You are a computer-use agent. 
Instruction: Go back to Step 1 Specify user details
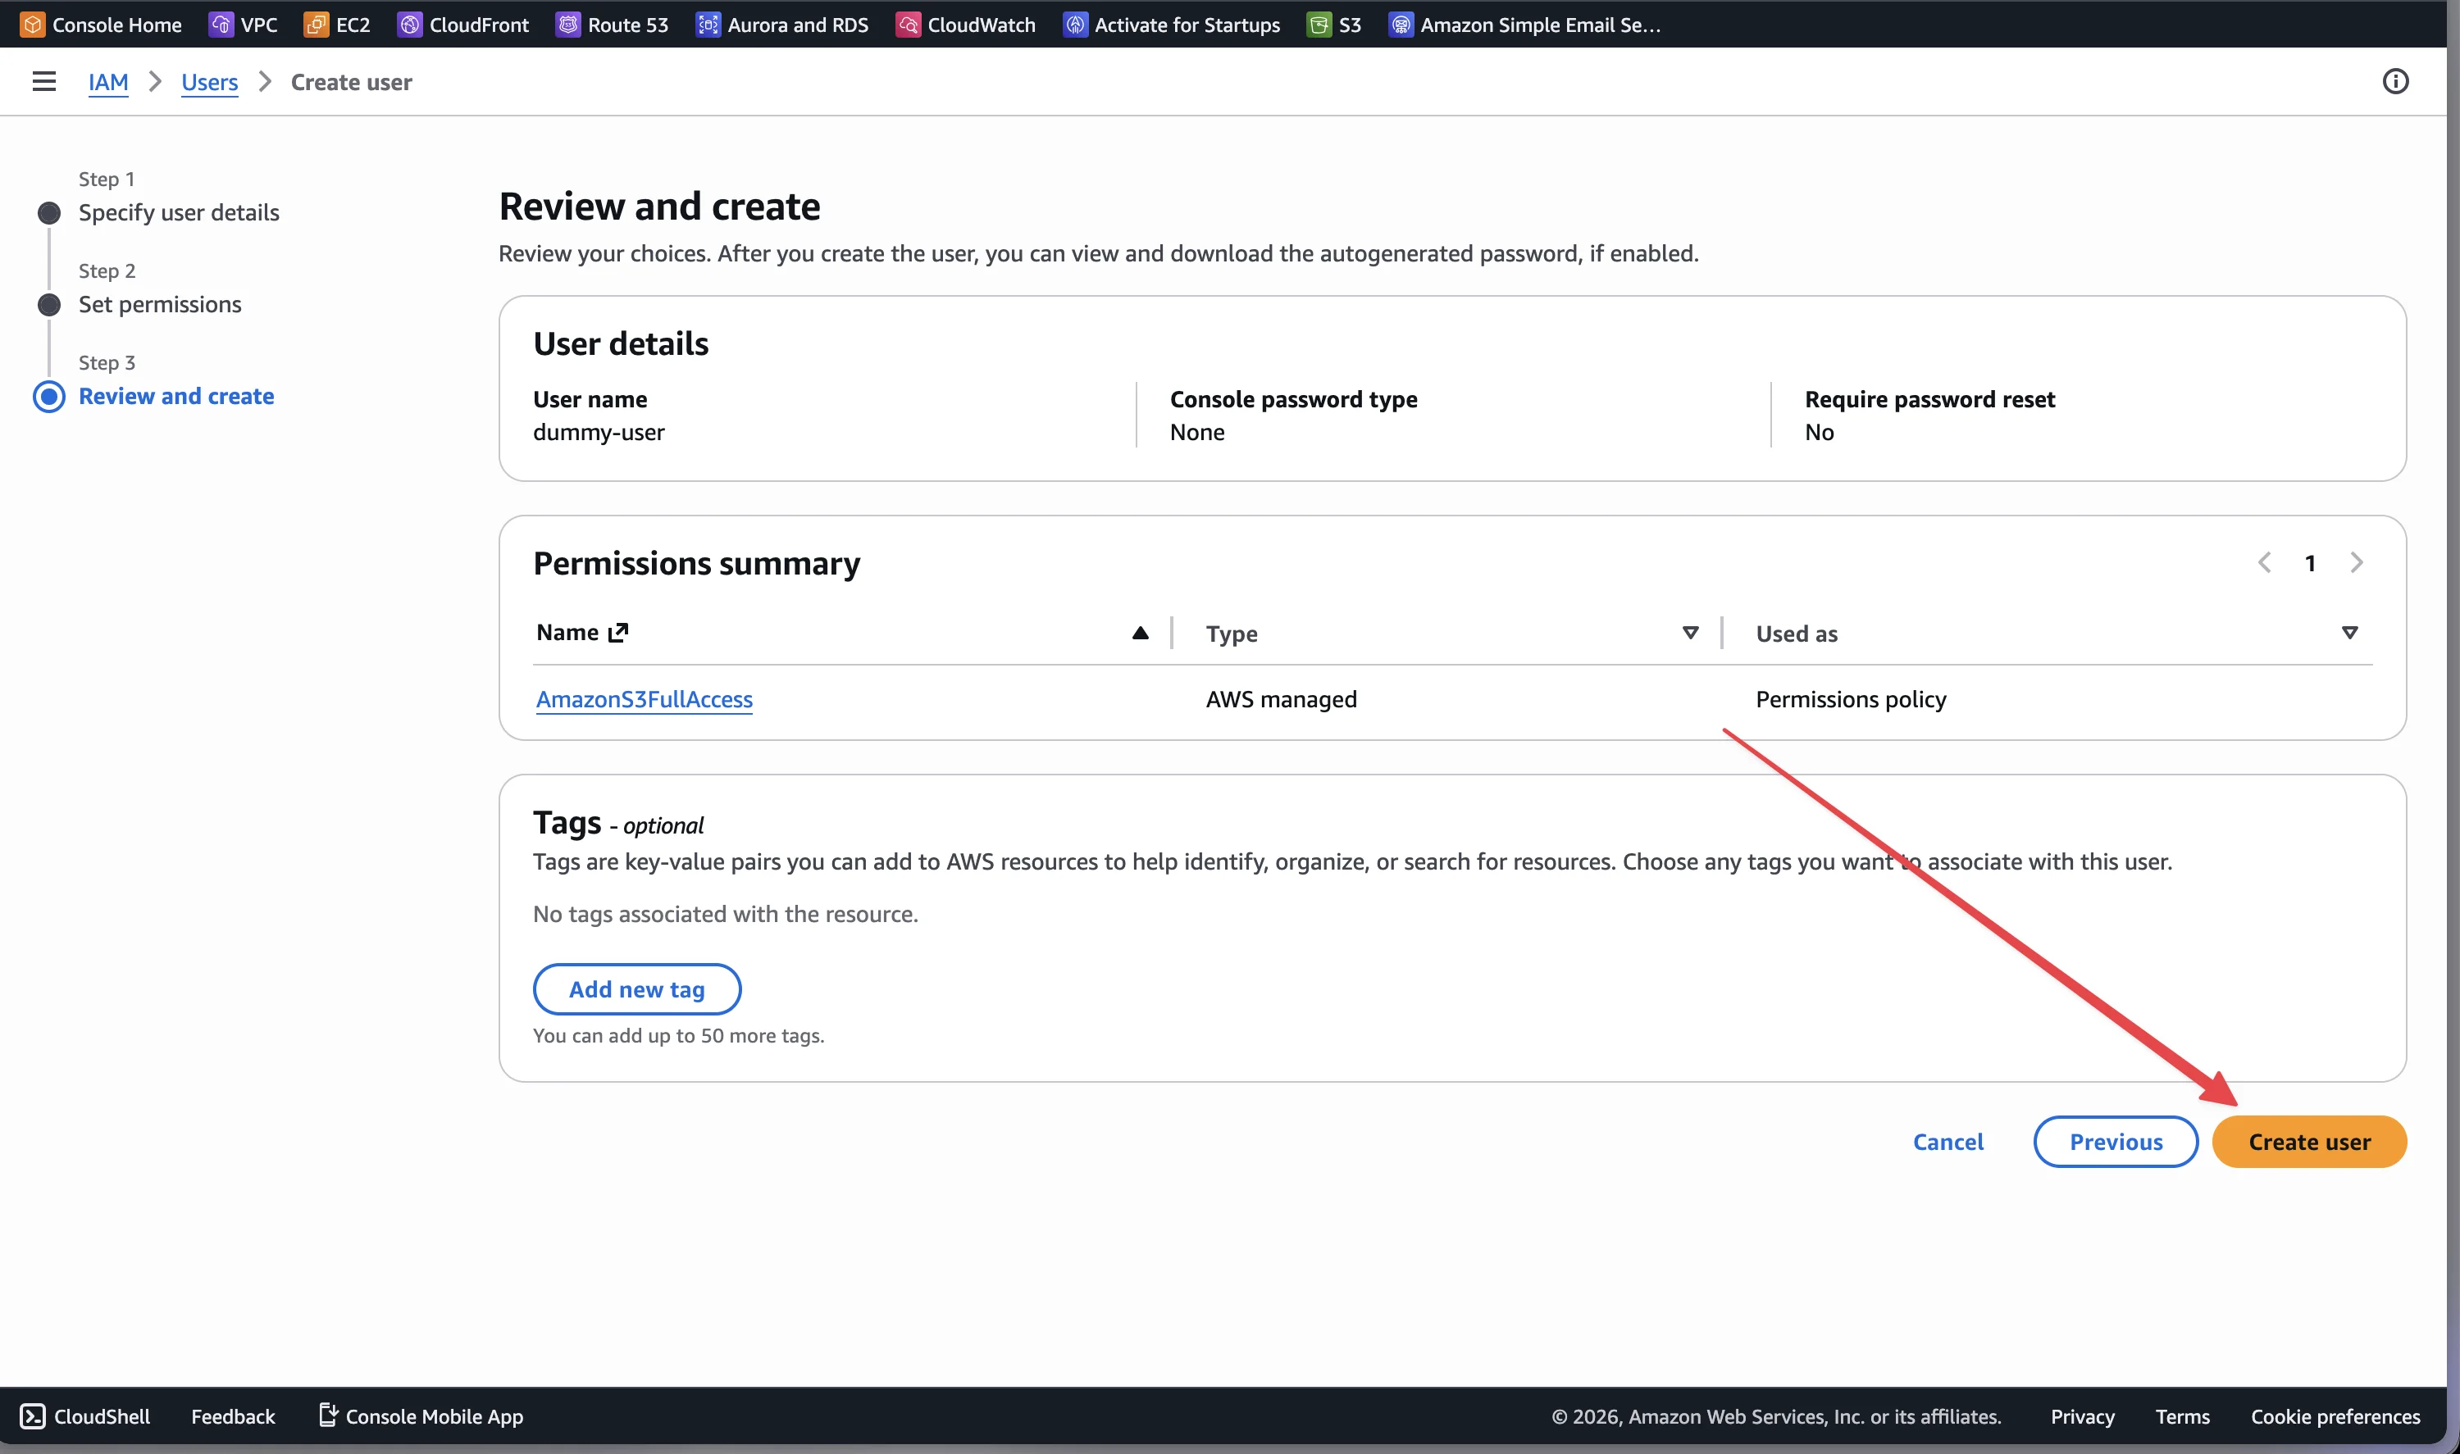[x=179, y=212]
